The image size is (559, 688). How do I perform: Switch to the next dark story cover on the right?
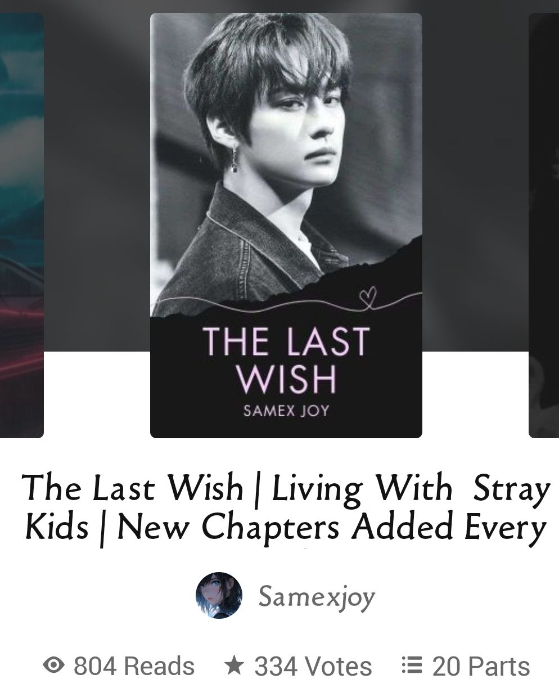click(x=544, y=226)
